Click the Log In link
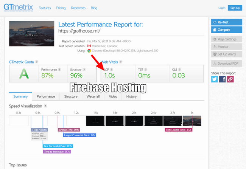This screenshot has width=246, height=169. tap(222, 8)
